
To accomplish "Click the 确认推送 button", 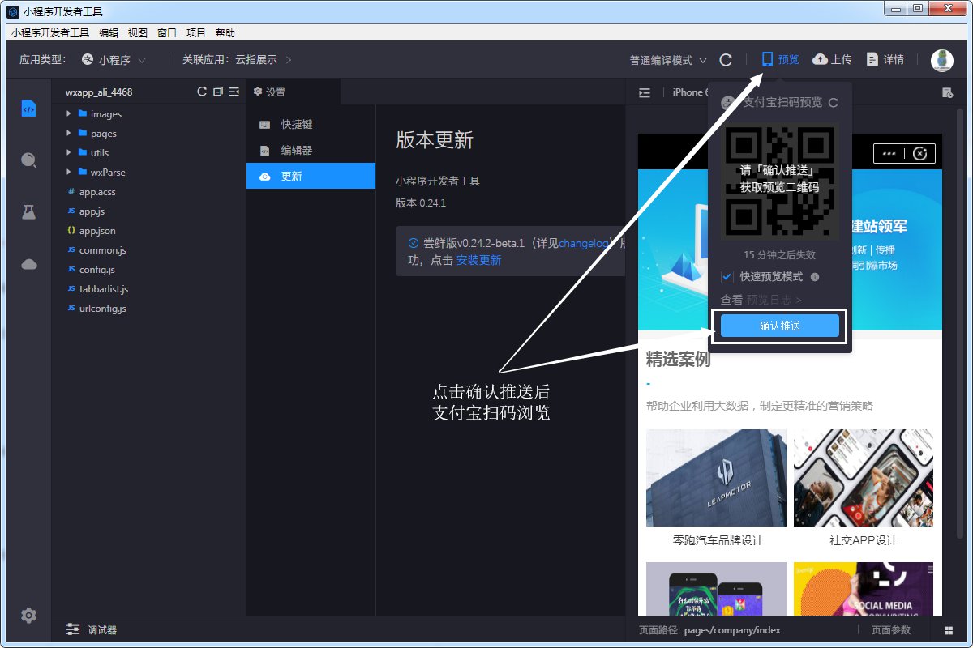I will click(779, 326).
